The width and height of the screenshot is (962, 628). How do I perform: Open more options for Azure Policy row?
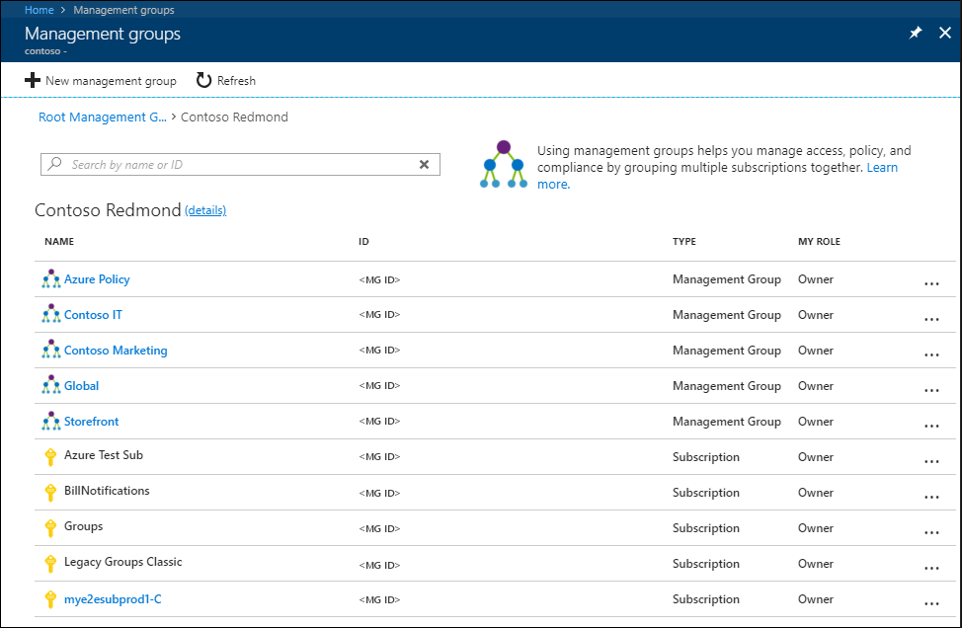point(931,283)
